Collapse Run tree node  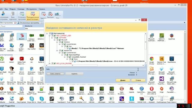click(62, 46)
